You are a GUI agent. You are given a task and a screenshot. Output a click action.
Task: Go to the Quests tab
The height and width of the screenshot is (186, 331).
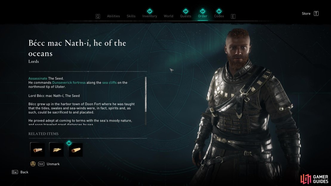pos(185,16)
